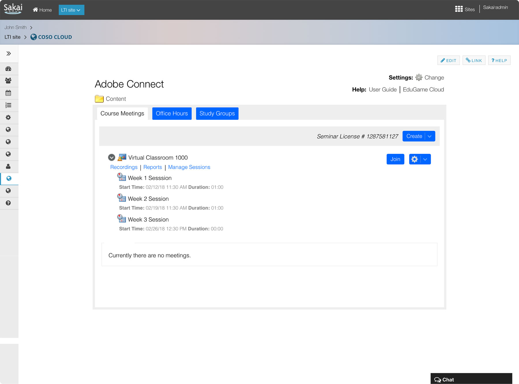Open the Sakai-admin user menu
519x384 pixels.
[495, 8]
